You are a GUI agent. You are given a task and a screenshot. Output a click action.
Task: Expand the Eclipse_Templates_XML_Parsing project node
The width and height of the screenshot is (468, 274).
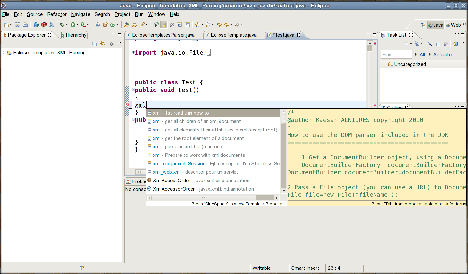coord(4,53)
